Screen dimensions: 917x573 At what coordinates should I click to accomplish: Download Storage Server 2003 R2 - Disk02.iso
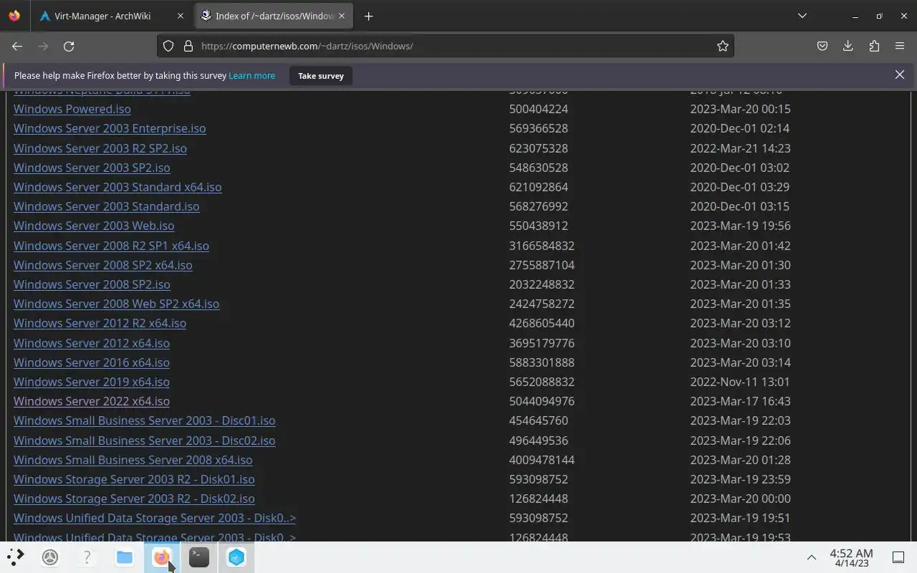pyautogui.click(x=134, y=499)
